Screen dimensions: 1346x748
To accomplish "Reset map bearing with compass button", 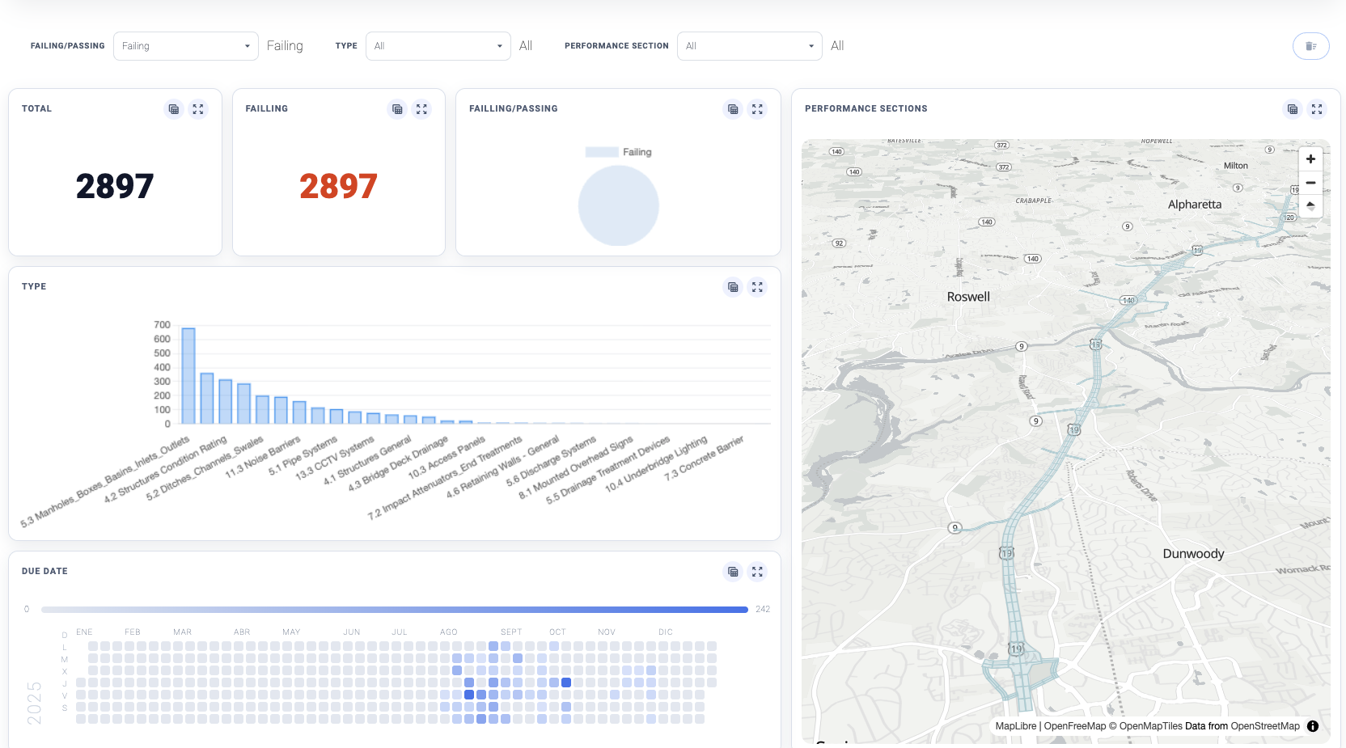I will pos(1310,205).
